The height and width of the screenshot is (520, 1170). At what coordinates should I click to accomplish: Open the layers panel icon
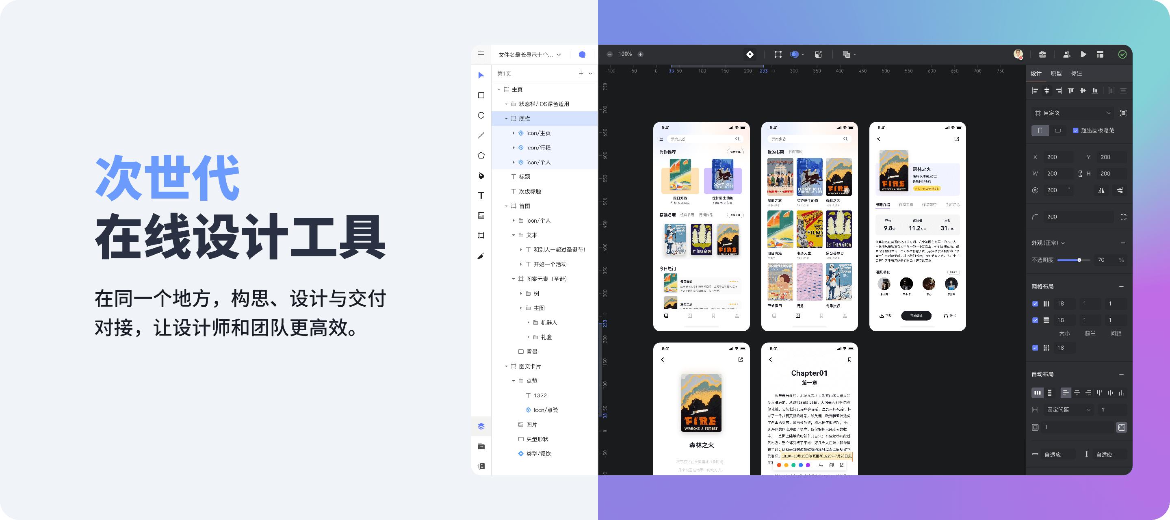(x=481, y=426)
